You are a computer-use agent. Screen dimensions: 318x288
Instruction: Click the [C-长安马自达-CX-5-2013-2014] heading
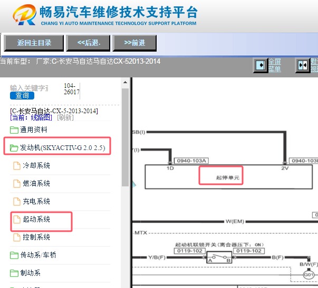pyautogui.click(x=54, y=111)
